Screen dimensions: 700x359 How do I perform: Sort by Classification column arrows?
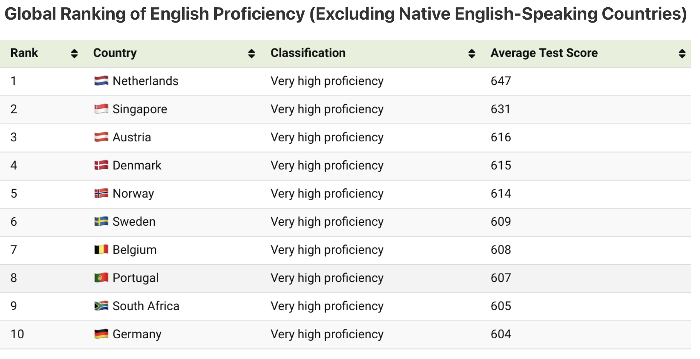coord(472,53)
